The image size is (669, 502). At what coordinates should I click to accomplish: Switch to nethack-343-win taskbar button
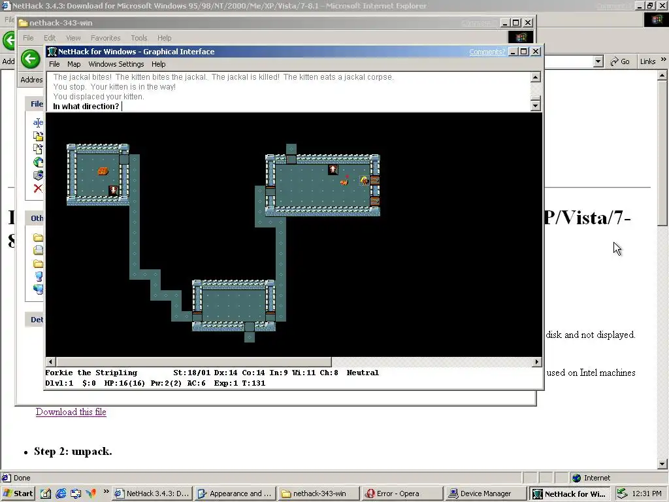click(x=318, y=494)
